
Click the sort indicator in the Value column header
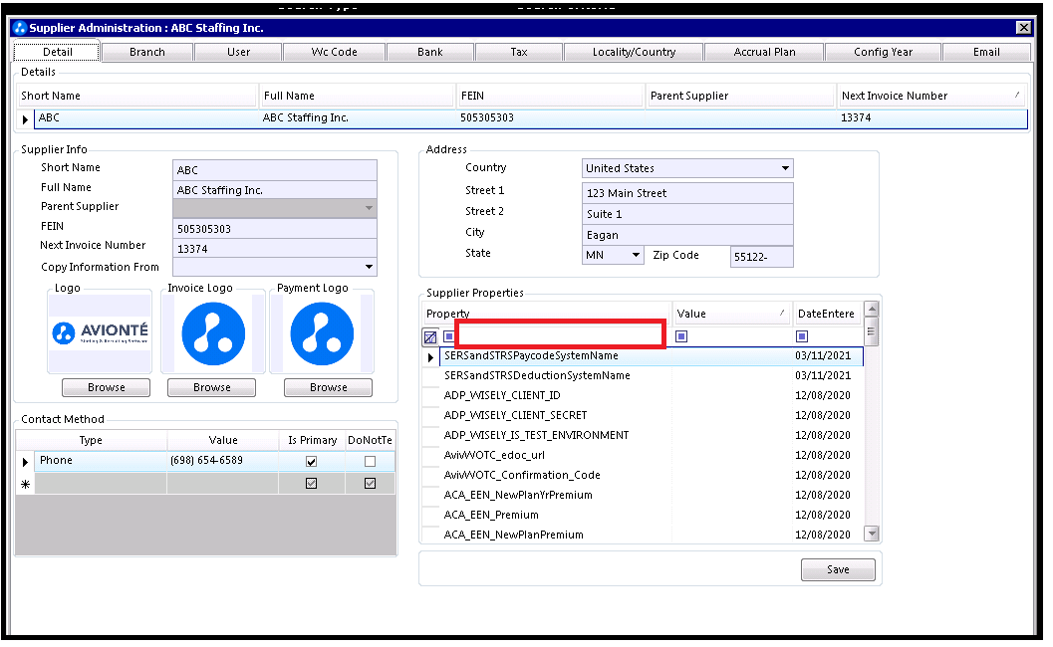[x=782, y=313]
